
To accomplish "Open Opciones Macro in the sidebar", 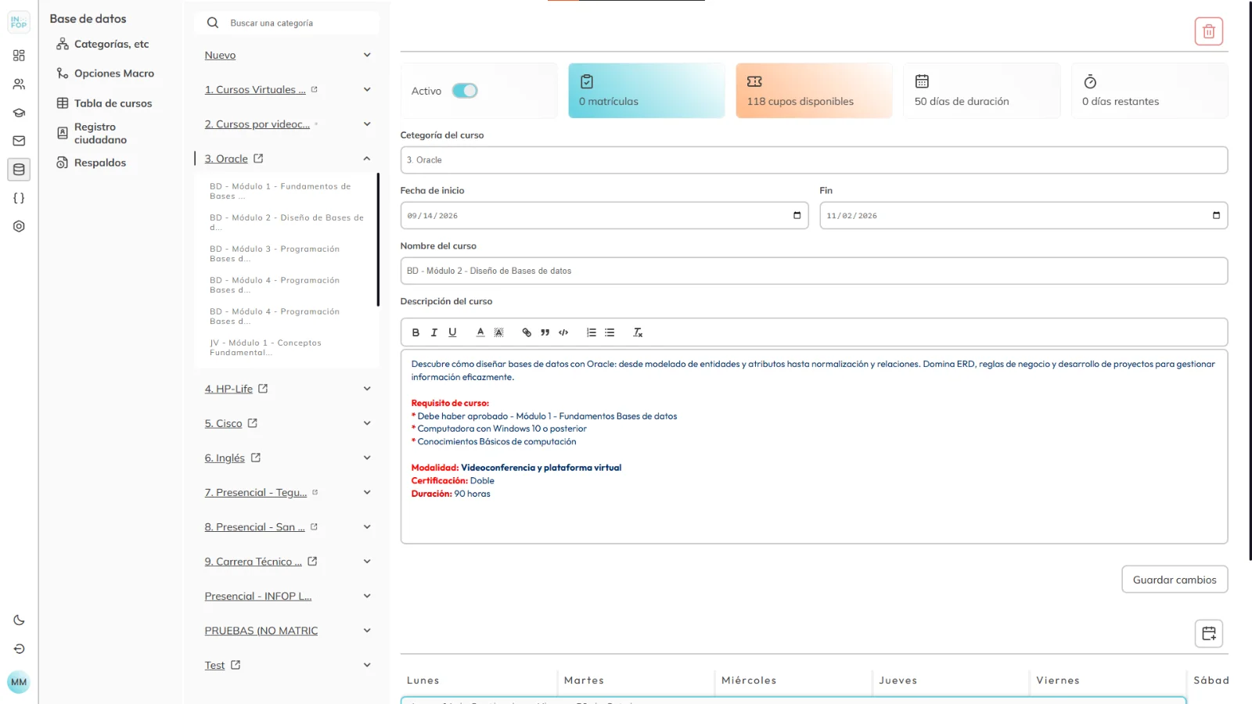I will pos(106,74).
